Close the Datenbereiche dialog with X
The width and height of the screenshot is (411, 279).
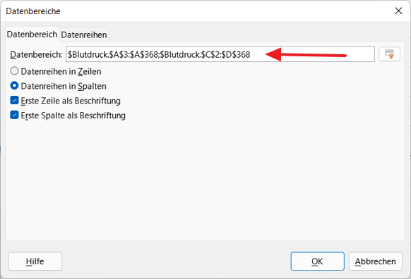[x=398, y=11]
